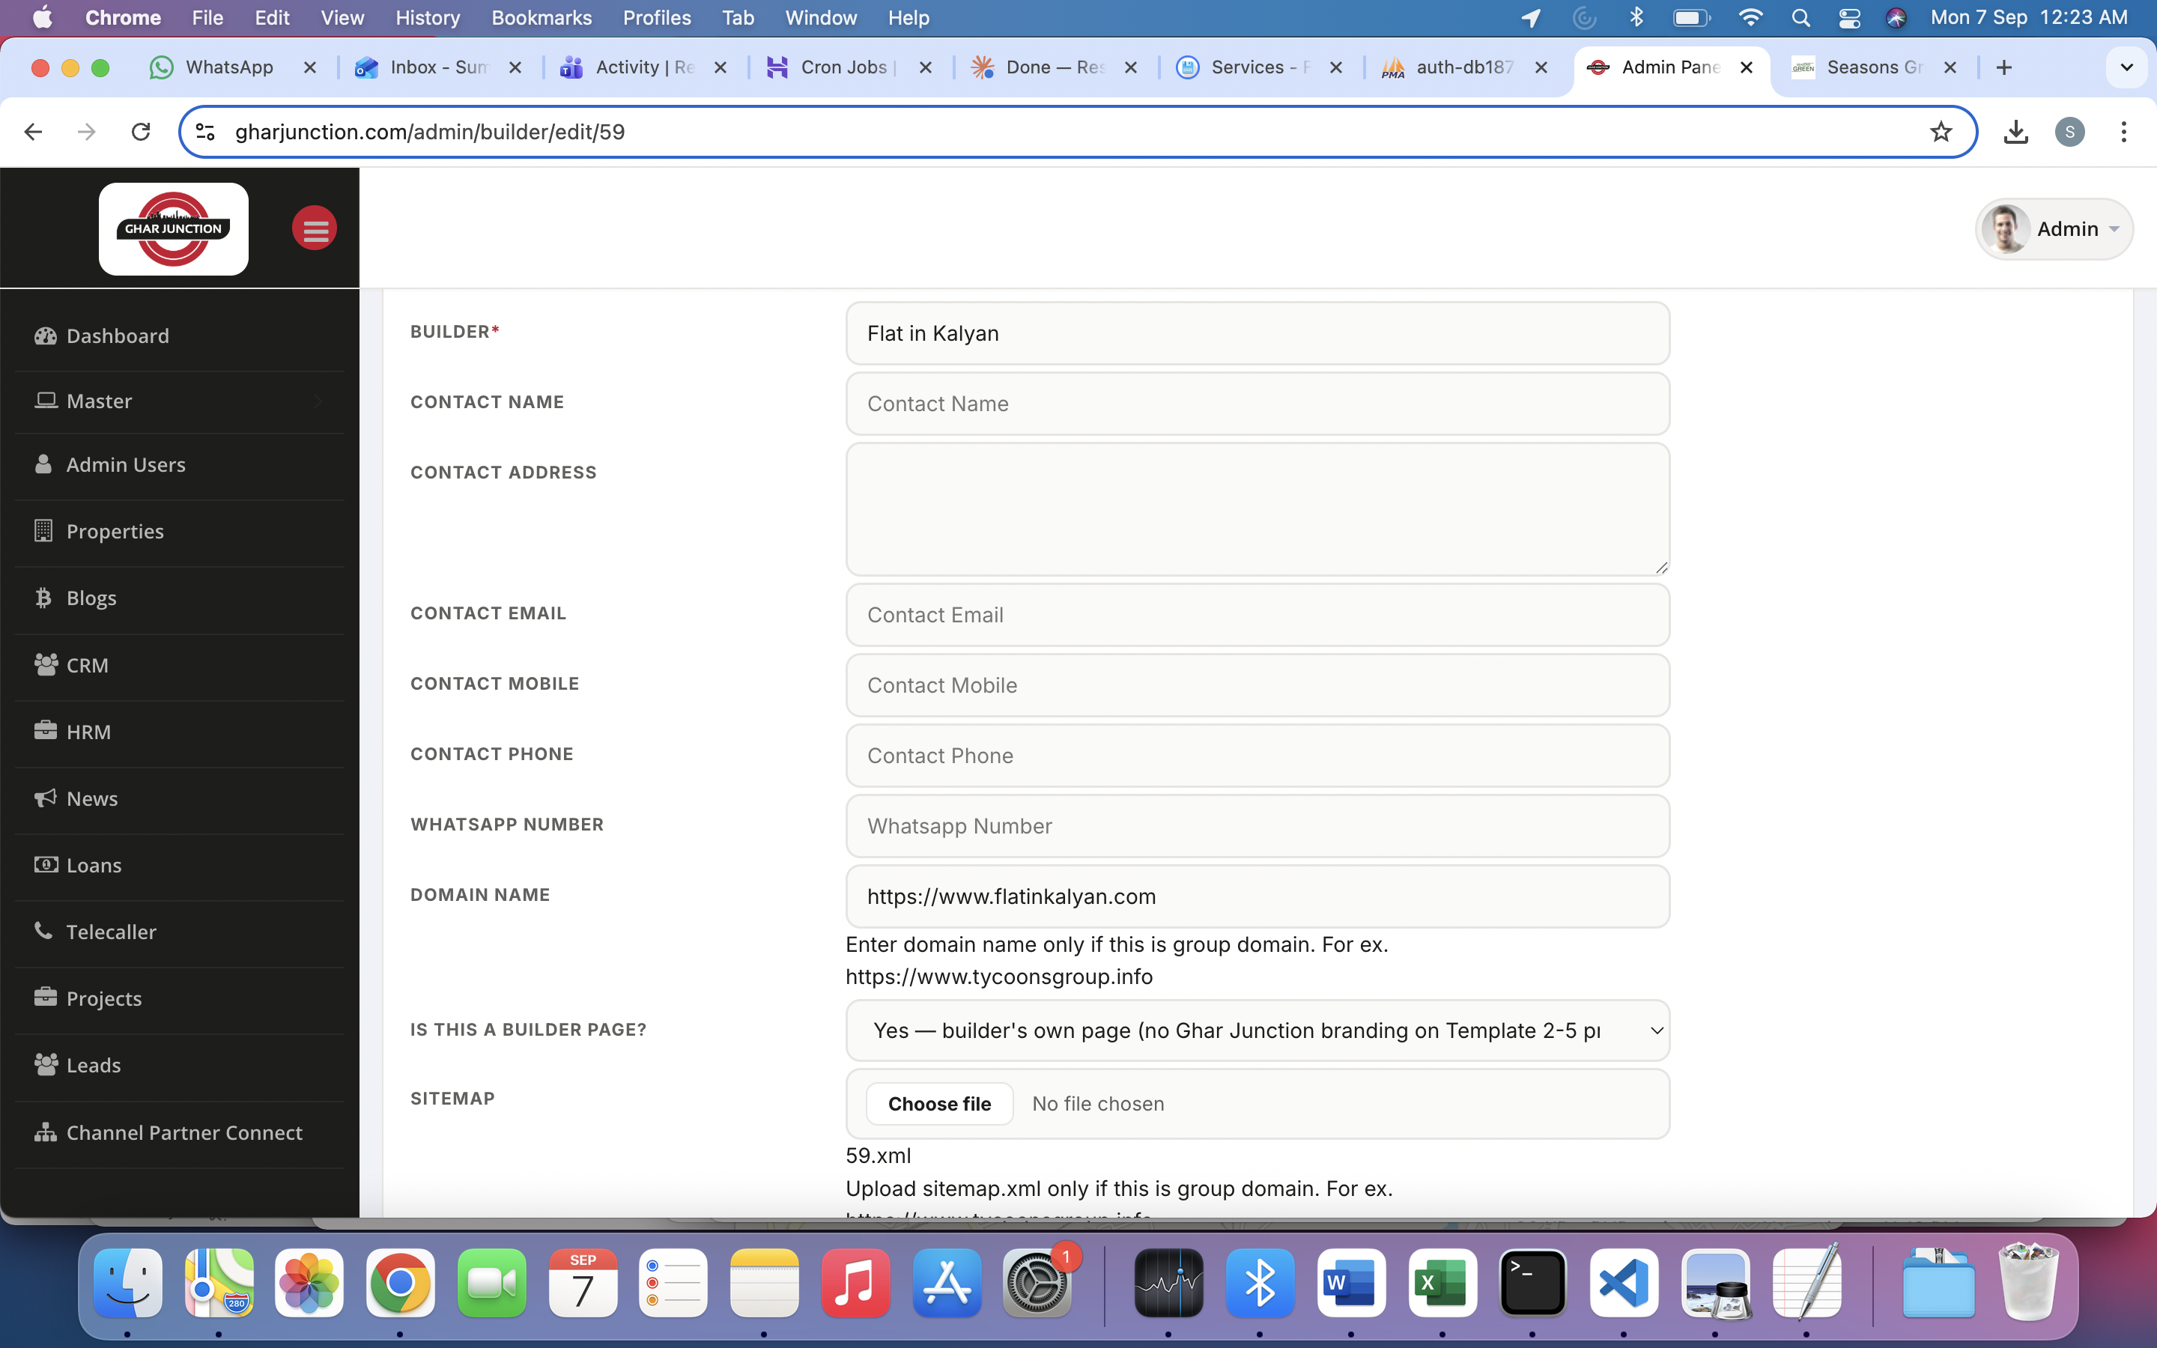This screenshot has width=2157, height=1348.
Task: Click into the Builder name field
Action: (1258, 333)
